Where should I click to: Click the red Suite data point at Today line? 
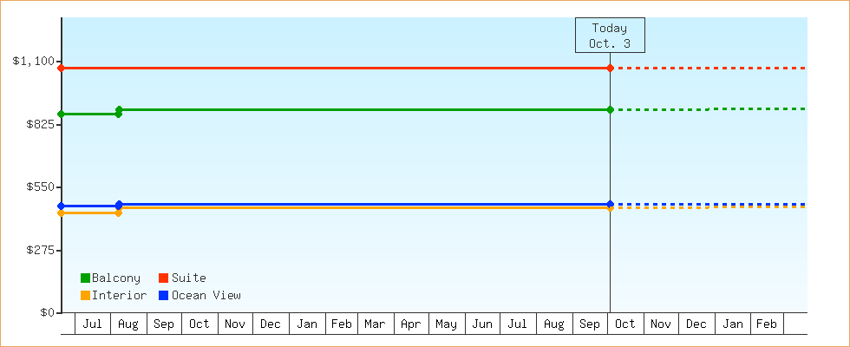pos(610,68)
